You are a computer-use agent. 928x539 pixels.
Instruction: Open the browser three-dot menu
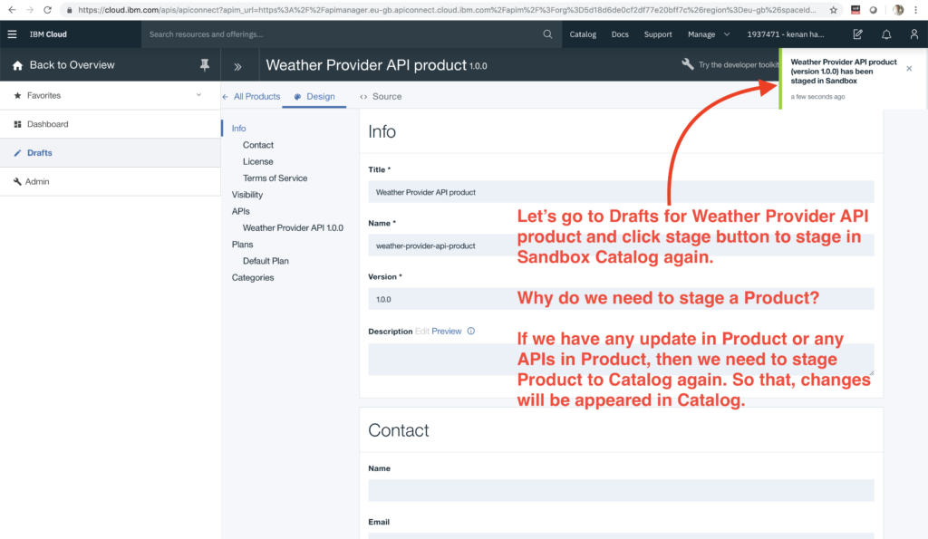click(916, 9)
